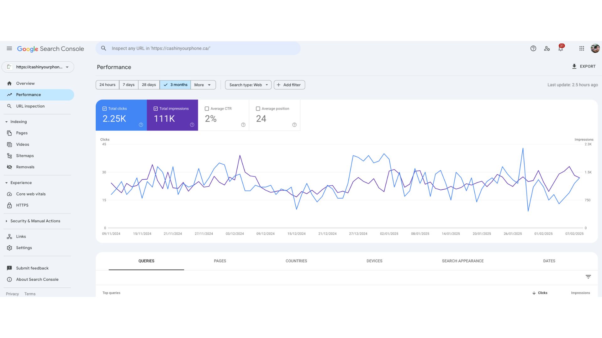The height and width of the screenshot is (338, 602).
Task: Open the account profile avatar
Action: point(595,49)
